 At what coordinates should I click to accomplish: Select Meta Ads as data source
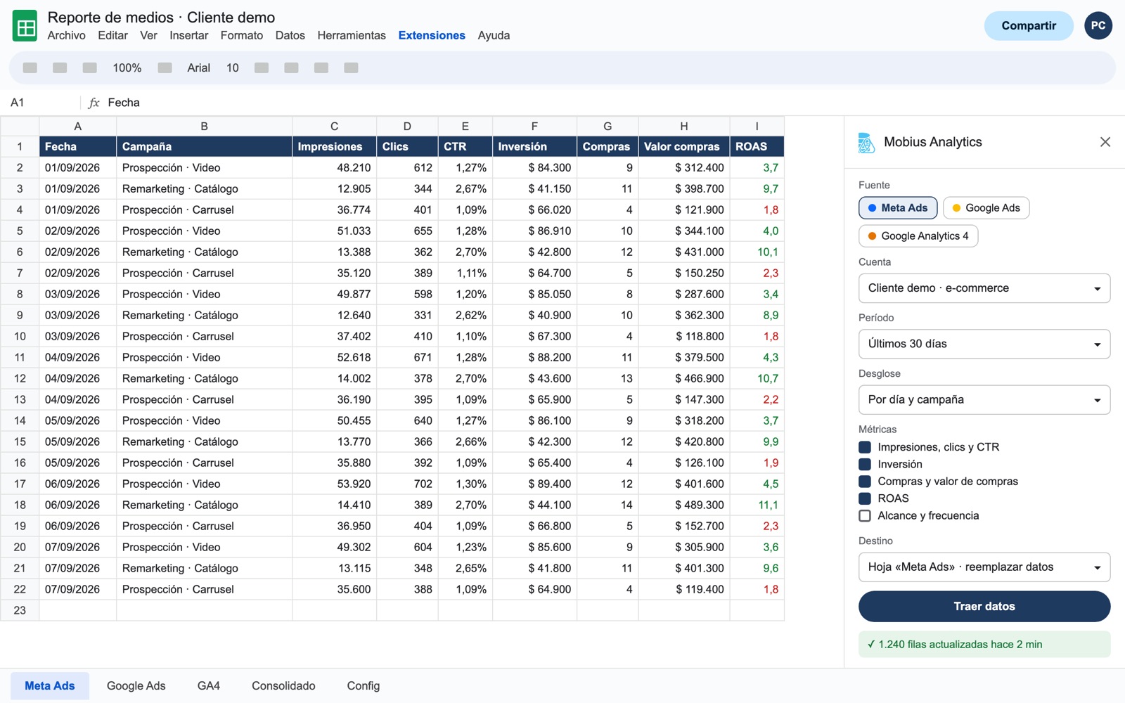click(898, 208)
